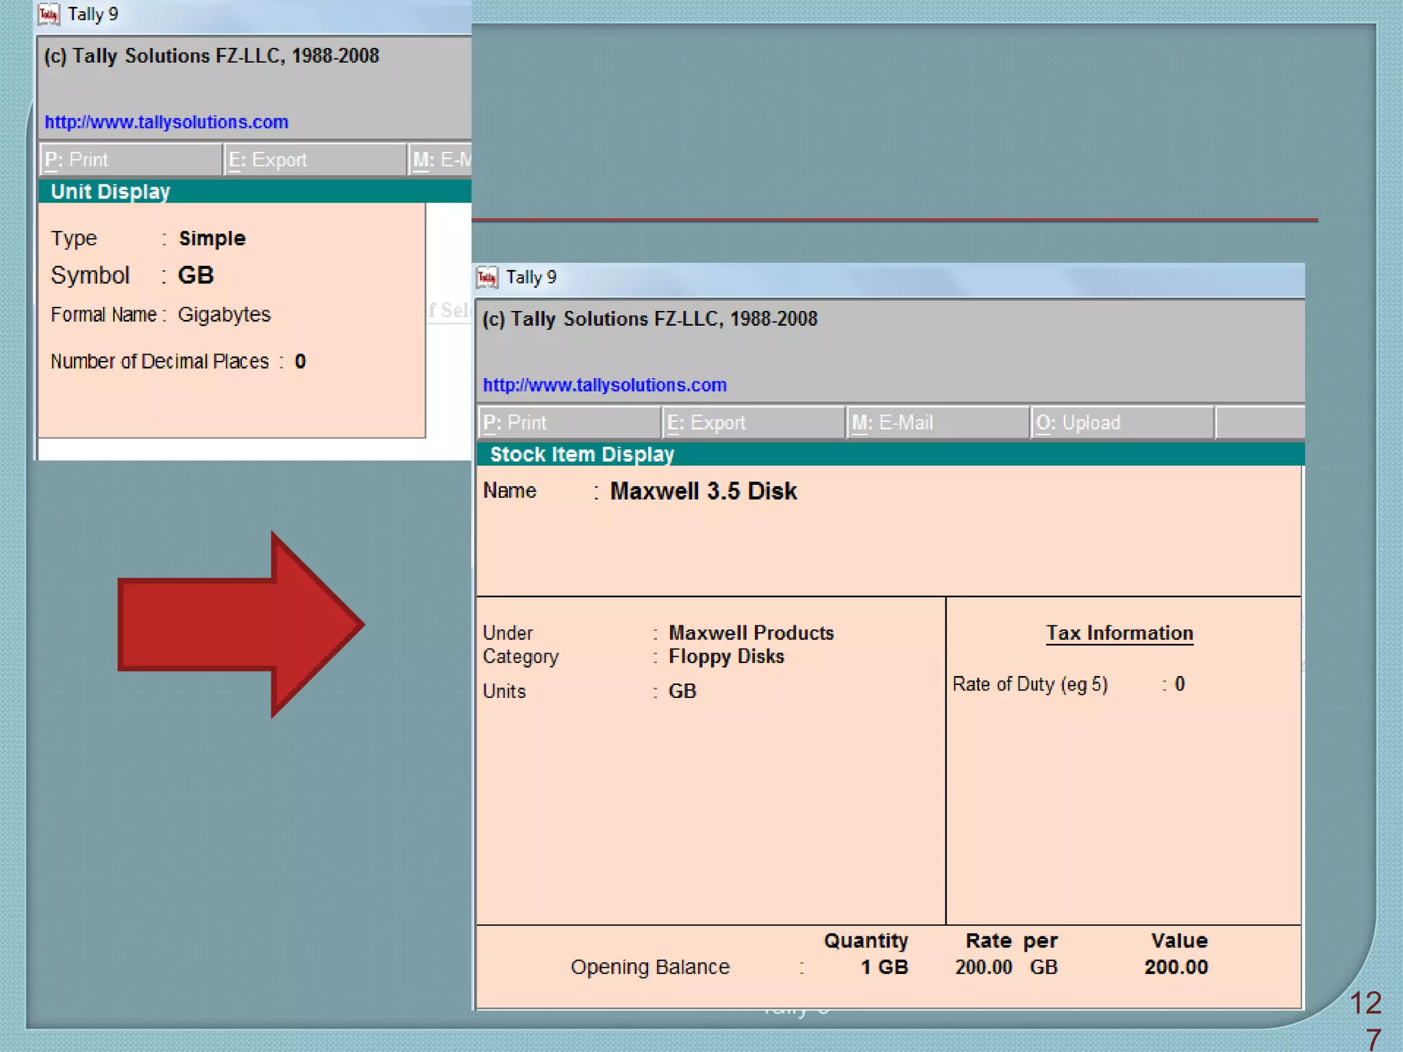Click the partially visible E-Mail button, left window
Image resolution: width=1403 pixels, height=1052 pixels.
pyautogui.click(x=440, y=160)
